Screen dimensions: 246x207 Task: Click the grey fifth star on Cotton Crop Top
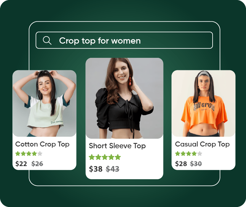point(40,154)
